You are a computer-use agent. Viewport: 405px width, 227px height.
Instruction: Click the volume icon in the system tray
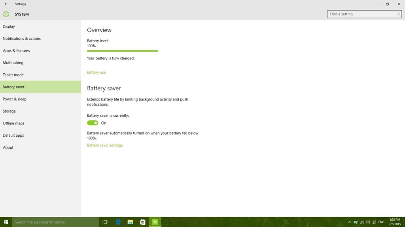[x=367, y=222]
